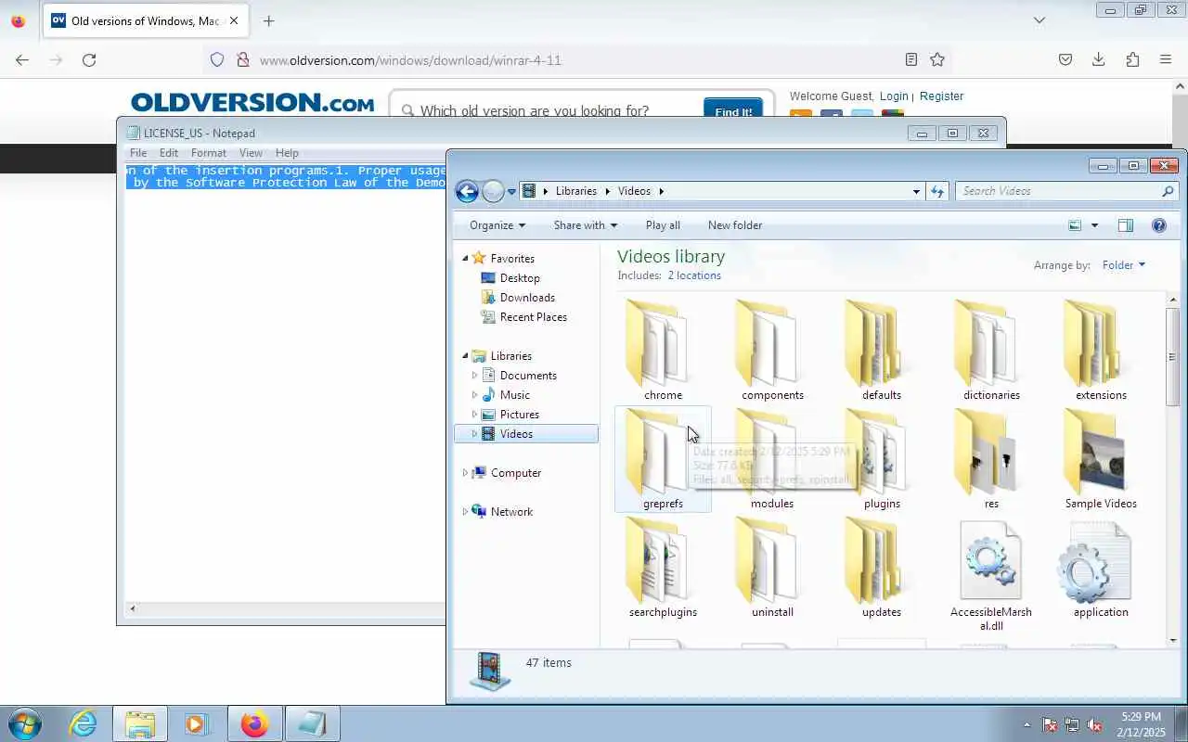Select the AccessibleMarshal.dll file

pos(991,575)
